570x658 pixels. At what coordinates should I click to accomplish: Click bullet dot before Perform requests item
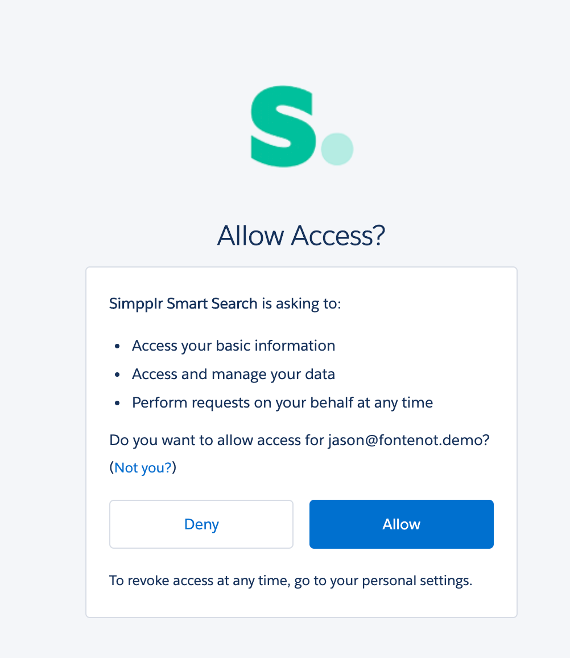(117, 403)
